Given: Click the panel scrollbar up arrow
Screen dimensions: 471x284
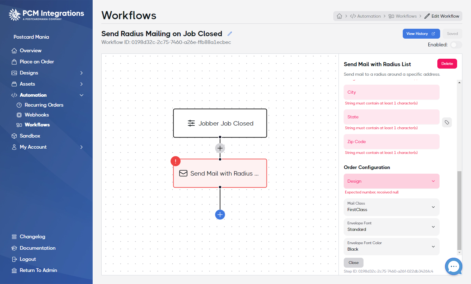Looking at the screenshot, I should point(460,83).
